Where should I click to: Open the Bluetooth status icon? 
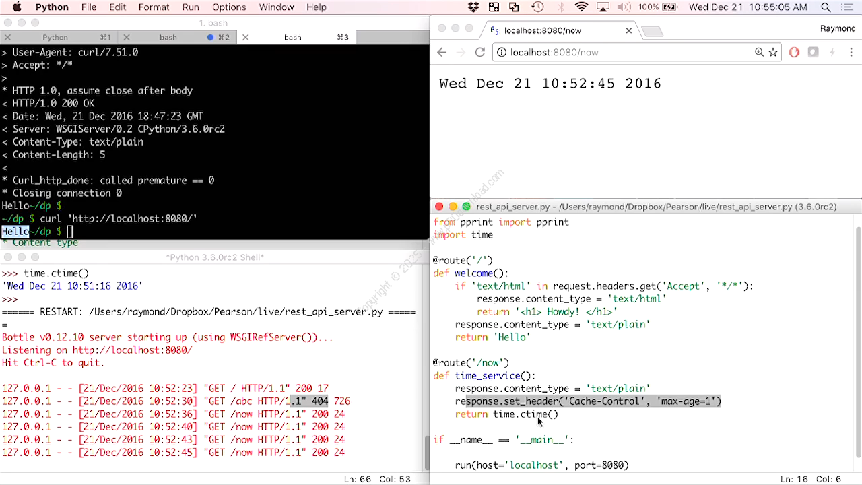[x=560, y=7]
